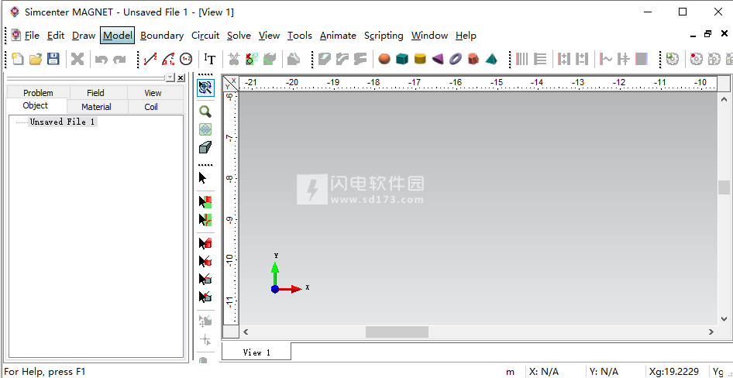Open the File menu
Screen dimensions: 733x378
[x=32, y=36]
